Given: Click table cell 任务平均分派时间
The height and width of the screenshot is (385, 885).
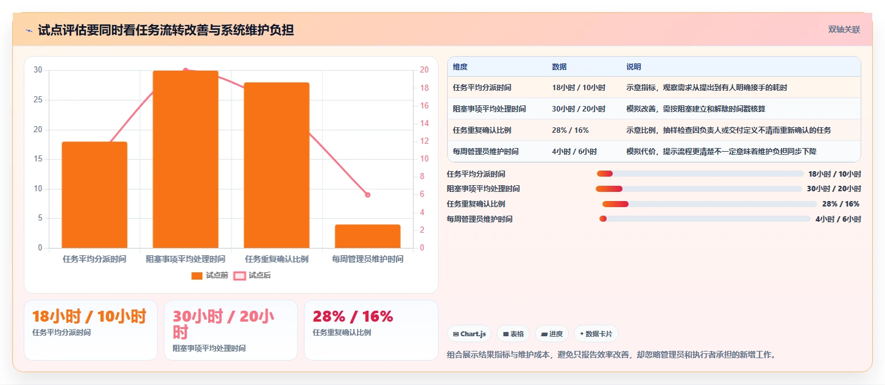Looking at the screenshot, I should [x=482, y=88].
